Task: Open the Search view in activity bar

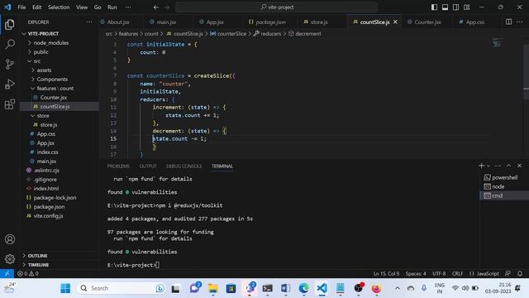Action: tap(10, 44)
